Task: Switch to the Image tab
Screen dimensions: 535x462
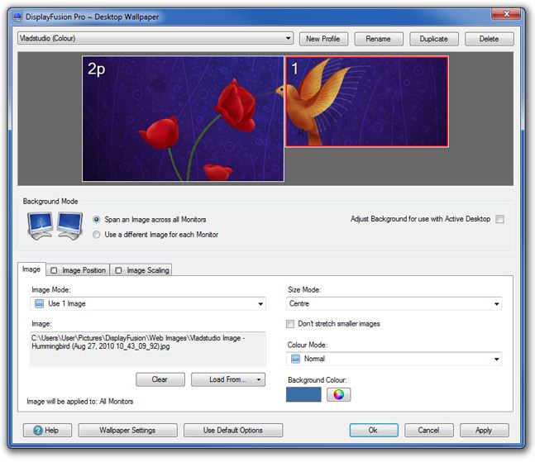Action: [x=31, y=269]
